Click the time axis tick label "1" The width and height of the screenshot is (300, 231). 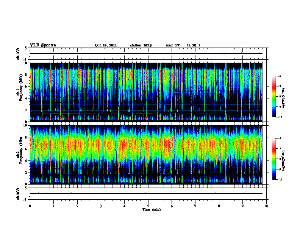coord(53,206)
